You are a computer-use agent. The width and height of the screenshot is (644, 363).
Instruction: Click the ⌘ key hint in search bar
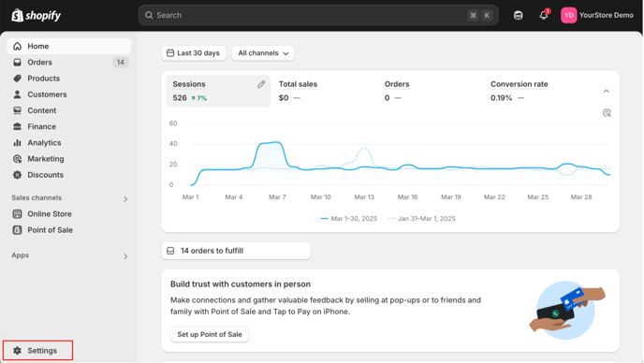pyautogui.click(x=473, y=15)
